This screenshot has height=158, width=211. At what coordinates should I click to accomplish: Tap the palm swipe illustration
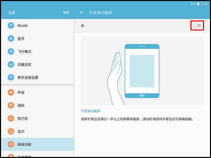click(x=142, y=71)
